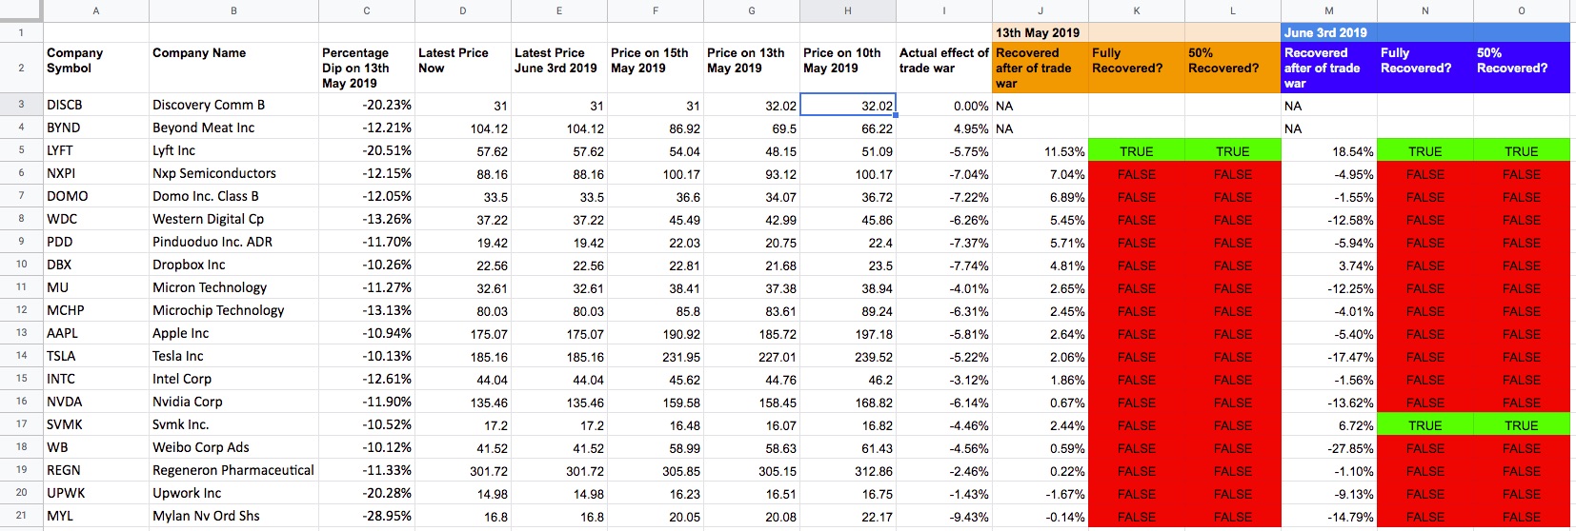Select the Tesla Inc company name cell

point(233,356)
